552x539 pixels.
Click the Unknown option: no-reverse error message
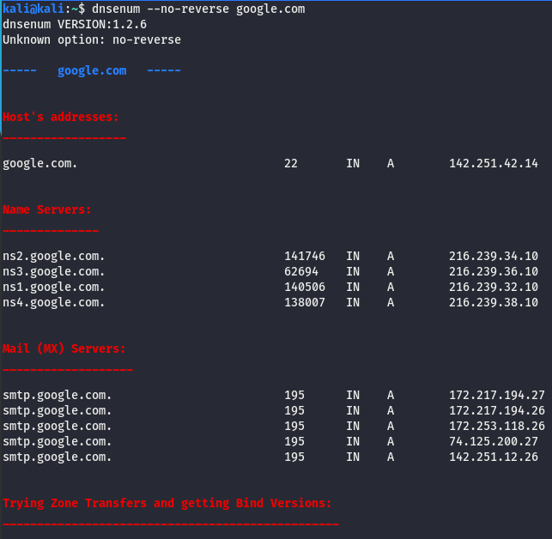92,39
